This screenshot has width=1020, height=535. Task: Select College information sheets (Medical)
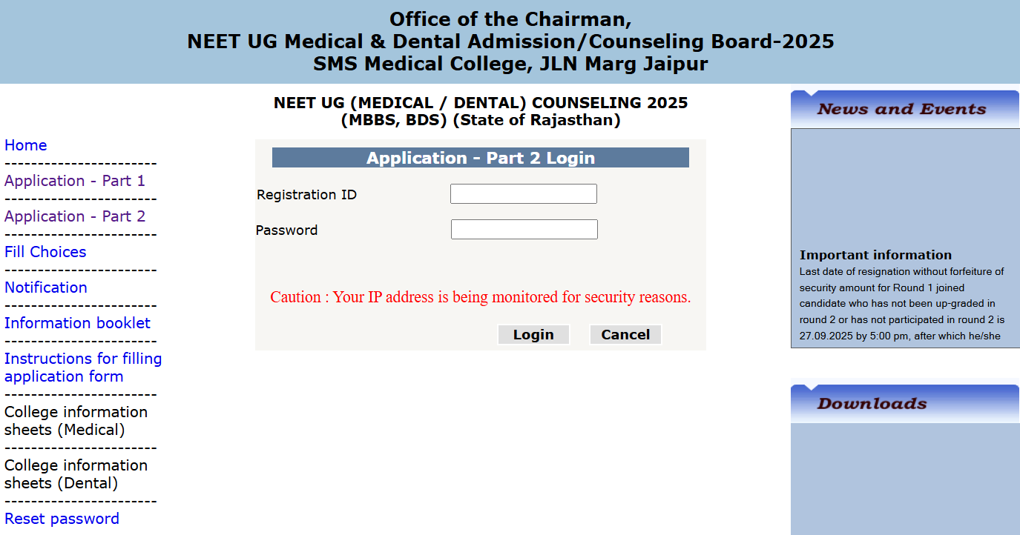click(76, 421)
